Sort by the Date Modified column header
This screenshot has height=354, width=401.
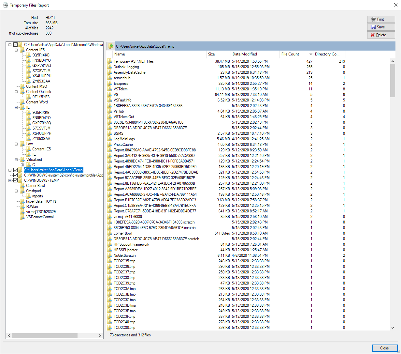click(255, 54)
